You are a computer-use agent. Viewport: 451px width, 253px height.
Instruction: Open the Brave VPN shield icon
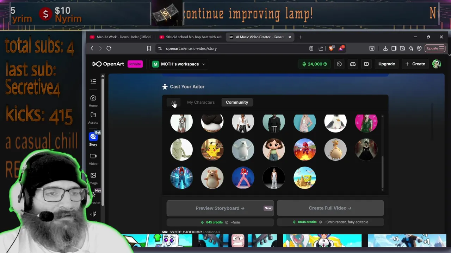[419, 48]
